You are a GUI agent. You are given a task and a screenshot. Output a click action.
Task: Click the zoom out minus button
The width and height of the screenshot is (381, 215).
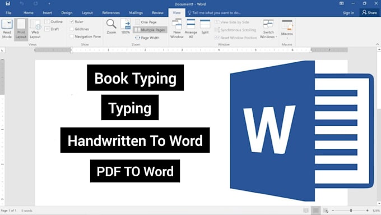point(333,211)
